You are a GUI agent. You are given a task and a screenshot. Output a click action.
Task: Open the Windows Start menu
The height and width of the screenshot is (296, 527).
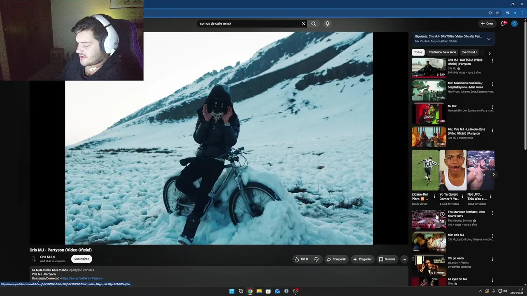(x=232, y=291)
